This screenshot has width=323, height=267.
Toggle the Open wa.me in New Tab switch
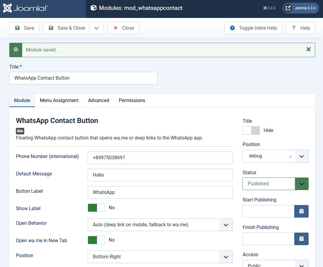point(96,240)
